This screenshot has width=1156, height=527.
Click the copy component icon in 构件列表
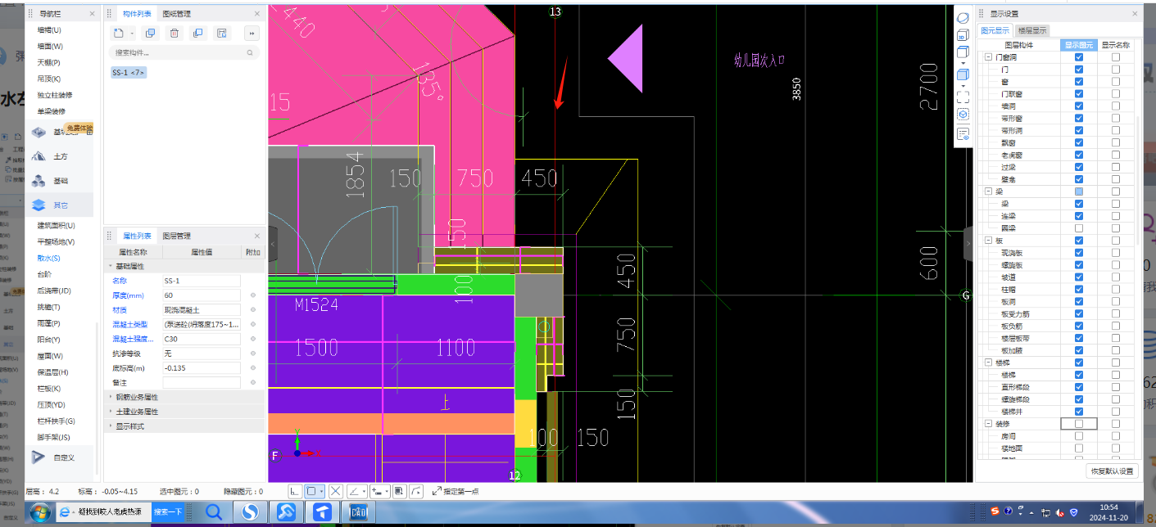coord(150,33)
